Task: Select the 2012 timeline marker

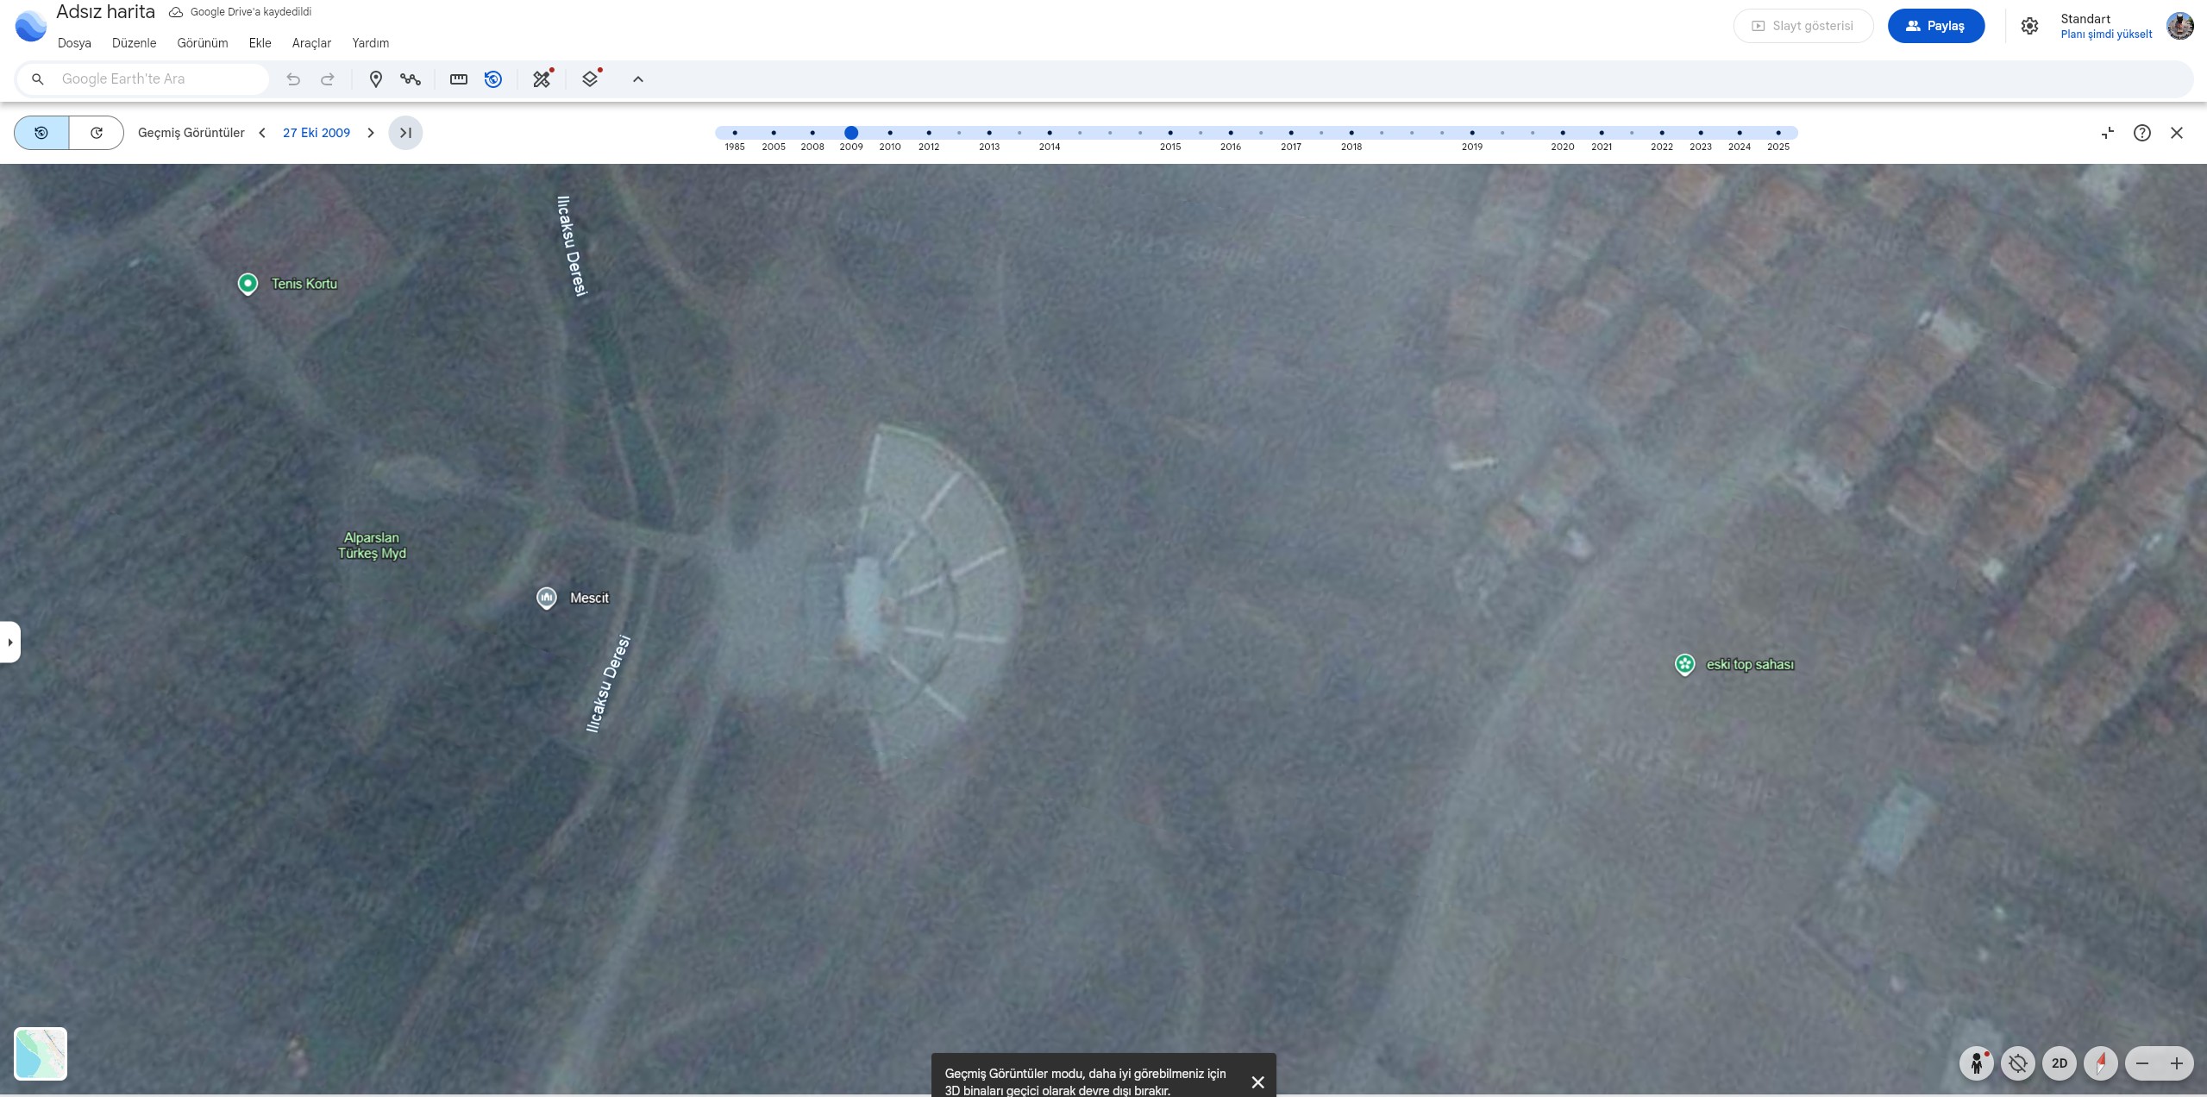Action: point(929,133)
